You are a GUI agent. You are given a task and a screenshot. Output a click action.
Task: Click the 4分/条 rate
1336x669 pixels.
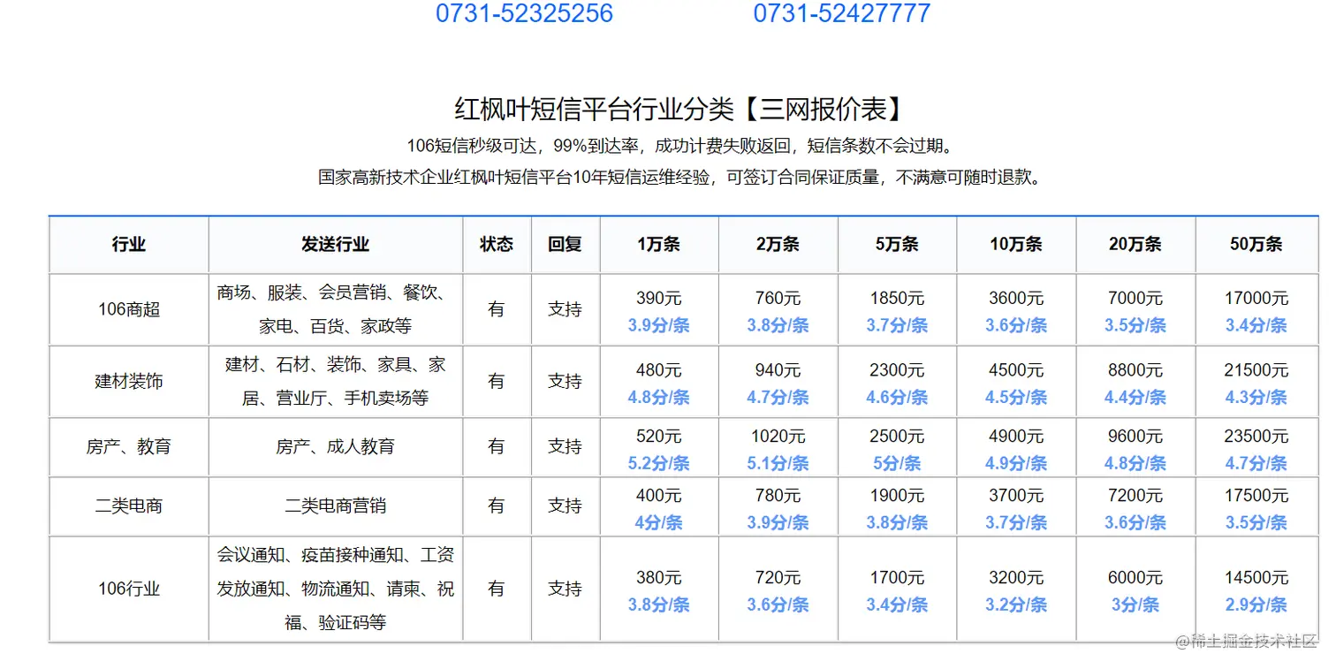pos(659,523)
